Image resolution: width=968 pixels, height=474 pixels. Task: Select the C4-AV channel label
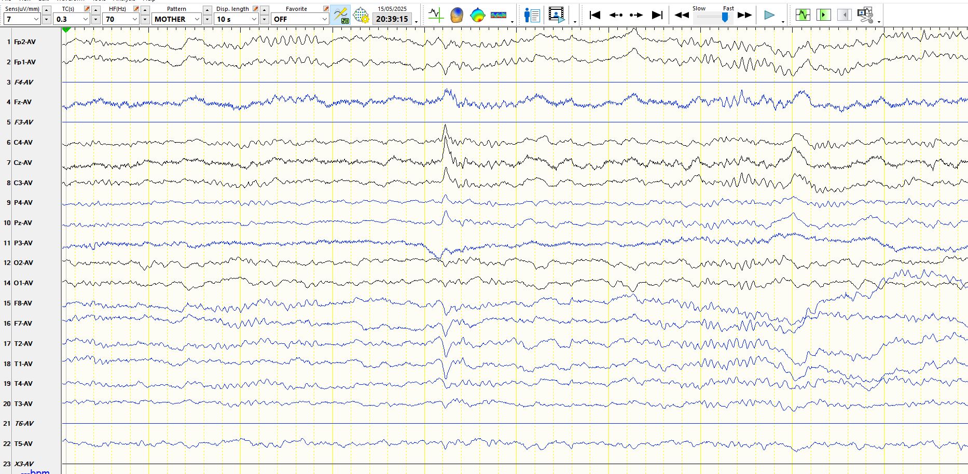coord(23,143)
